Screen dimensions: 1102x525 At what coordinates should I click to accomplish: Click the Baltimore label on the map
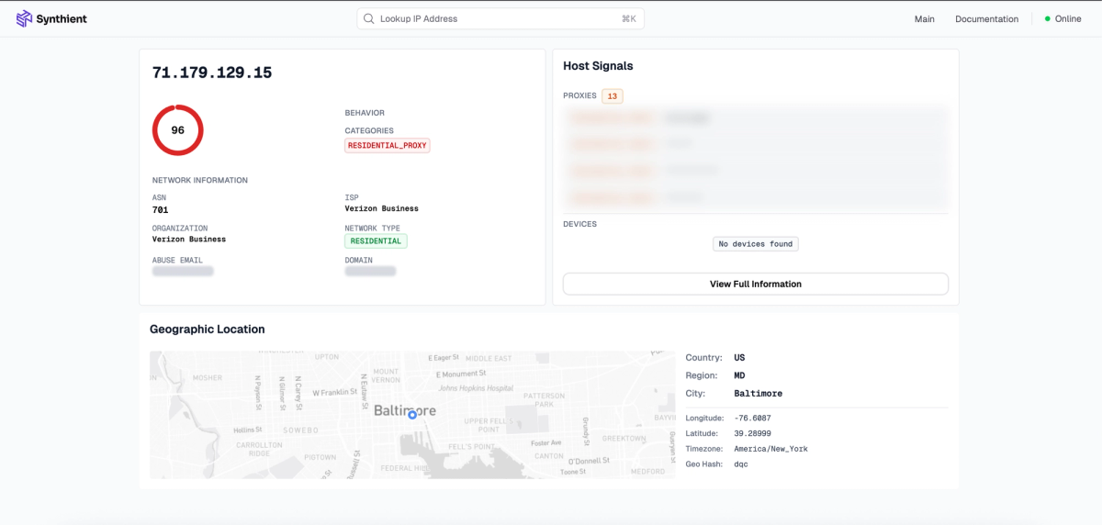[405, 410]
